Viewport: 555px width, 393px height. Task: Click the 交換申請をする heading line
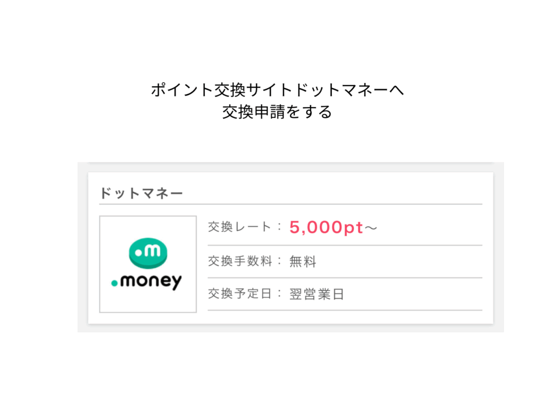(277, 112)
